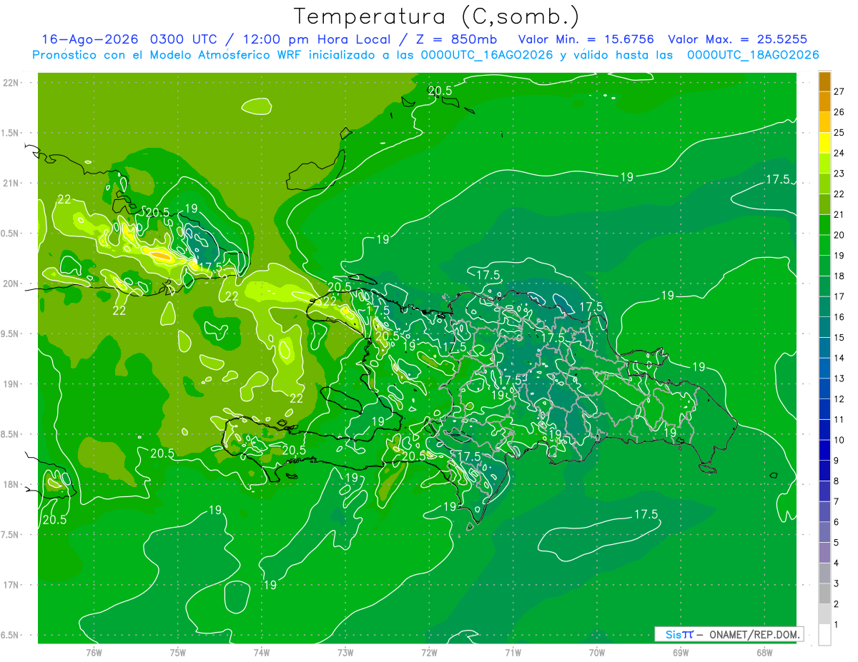This screenshot has height=662, width=858.
Task: Pick the orange swatch between 26 and 27
Action: tap(824, 102)
